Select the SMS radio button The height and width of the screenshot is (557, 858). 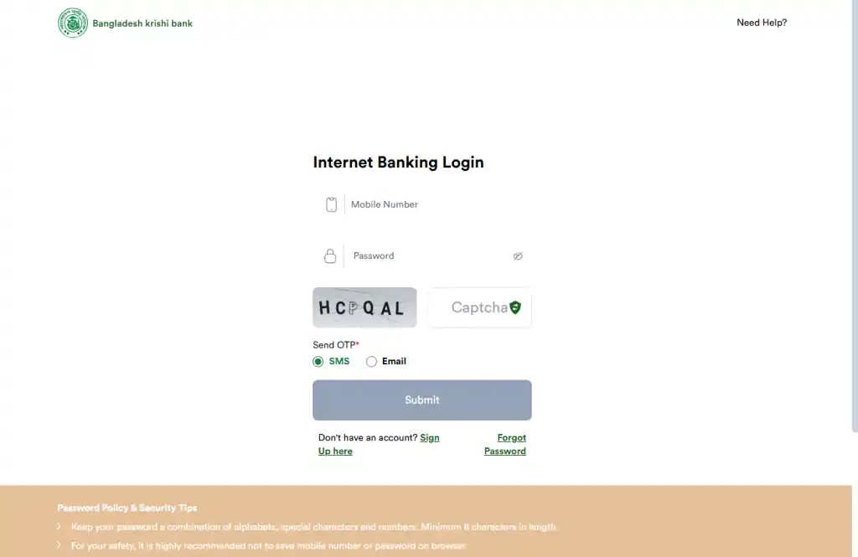point(318,362)
